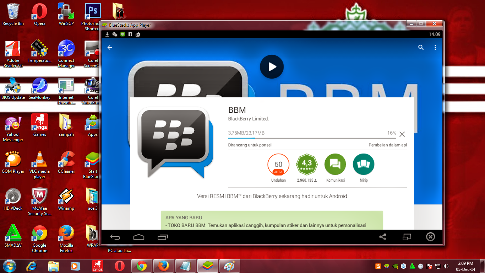
Task: Click the LINE notification icon
Action: coord(123,34)
